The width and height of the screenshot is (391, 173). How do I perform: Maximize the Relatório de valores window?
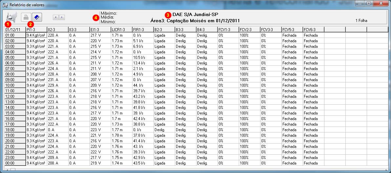pos(369,4)
